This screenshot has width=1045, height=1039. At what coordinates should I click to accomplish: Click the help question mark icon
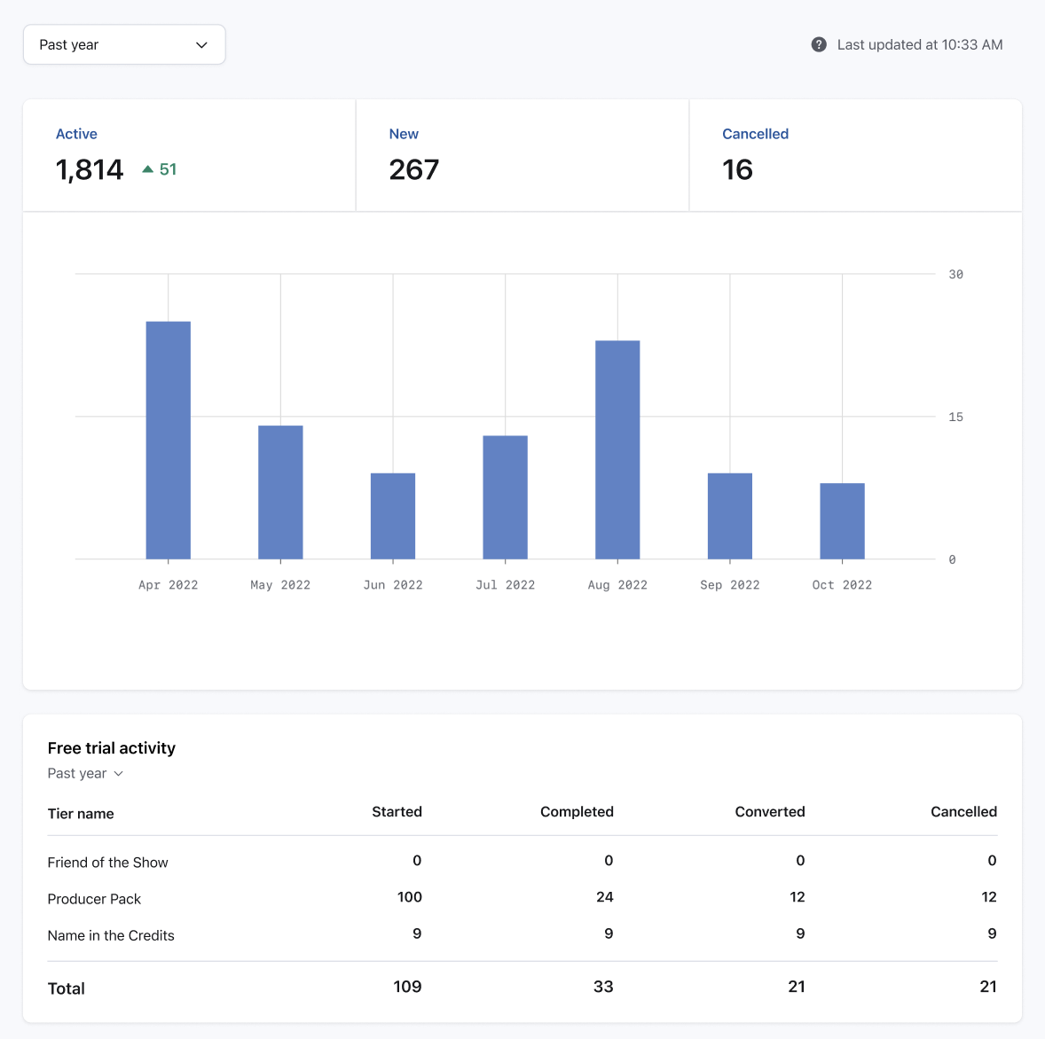click(x=819, y=44)
